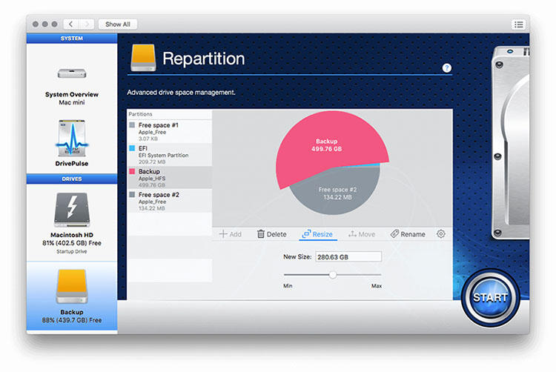Image resolution: width=556 pixels, height=372 pixels.
Task: Click the list view icon in title bar
Action: click(518, 24)
